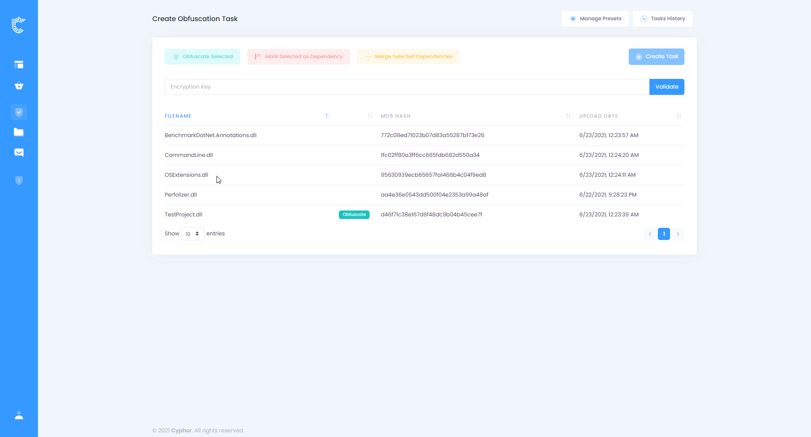Click hash d46f71c38e167d6f48dc9b04b45cee7f

(x=431, y=215)
